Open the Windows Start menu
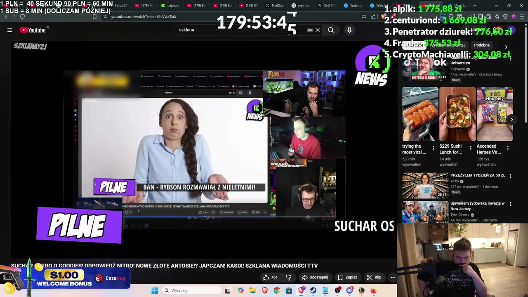 point(155,290)
